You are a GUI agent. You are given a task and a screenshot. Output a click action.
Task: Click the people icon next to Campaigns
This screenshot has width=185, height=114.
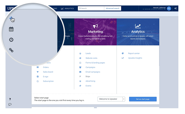tap(80, 67)
